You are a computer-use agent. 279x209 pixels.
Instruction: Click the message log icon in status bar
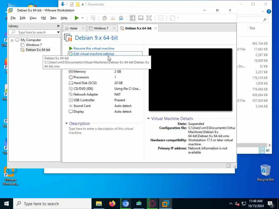(229, 166)
